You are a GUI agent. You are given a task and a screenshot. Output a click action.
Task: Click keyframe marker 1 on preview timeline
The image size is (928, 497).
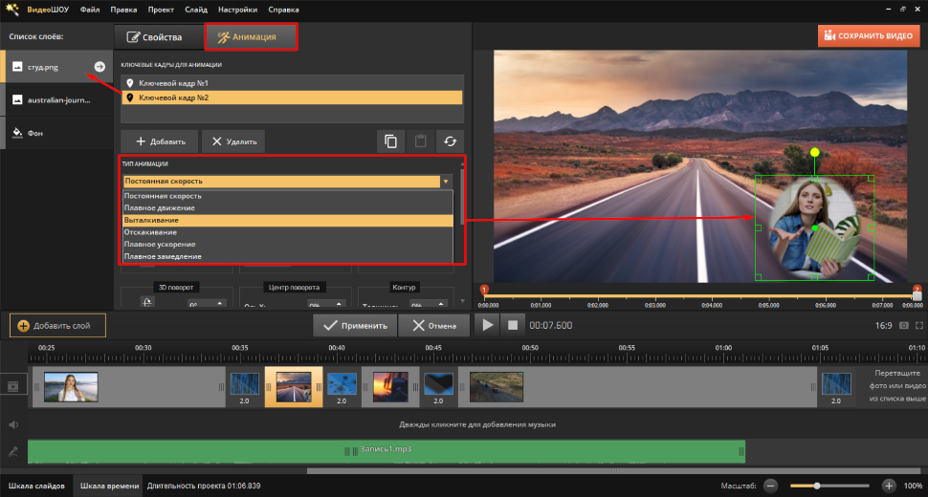484,290
